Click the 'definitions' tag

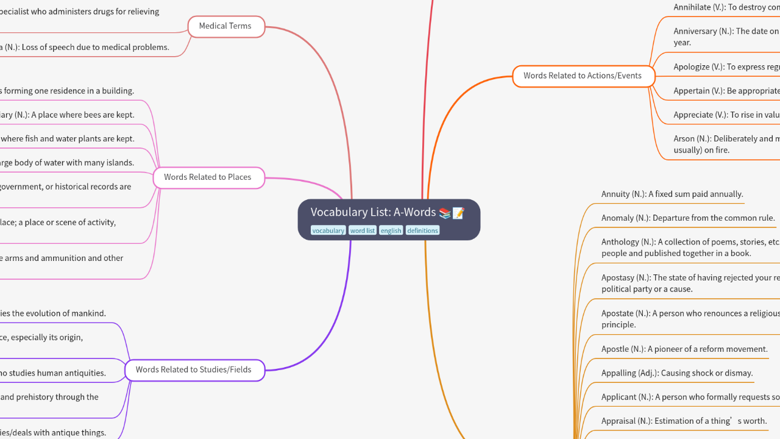pyautogui.click(x=422, y=230)
